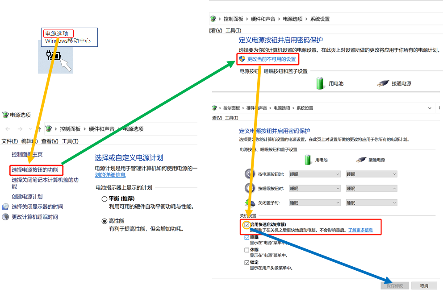443x293 pixels.
Task: Click the breadcrumb icon in the upper 系统设置 address bar
Action: pos(213,19)
